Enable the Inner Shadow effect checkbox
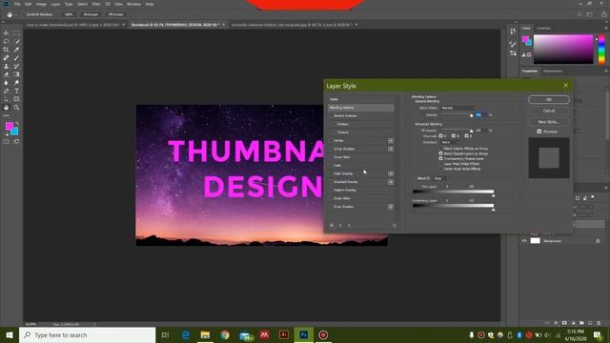The width and height of the screenshot is (610, 343). click(x=331, y=149)
